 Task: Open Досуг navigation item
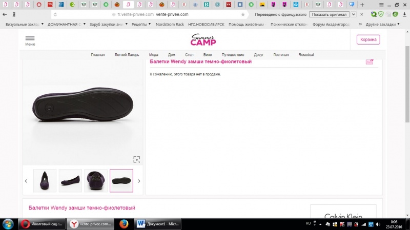(259, 55)
